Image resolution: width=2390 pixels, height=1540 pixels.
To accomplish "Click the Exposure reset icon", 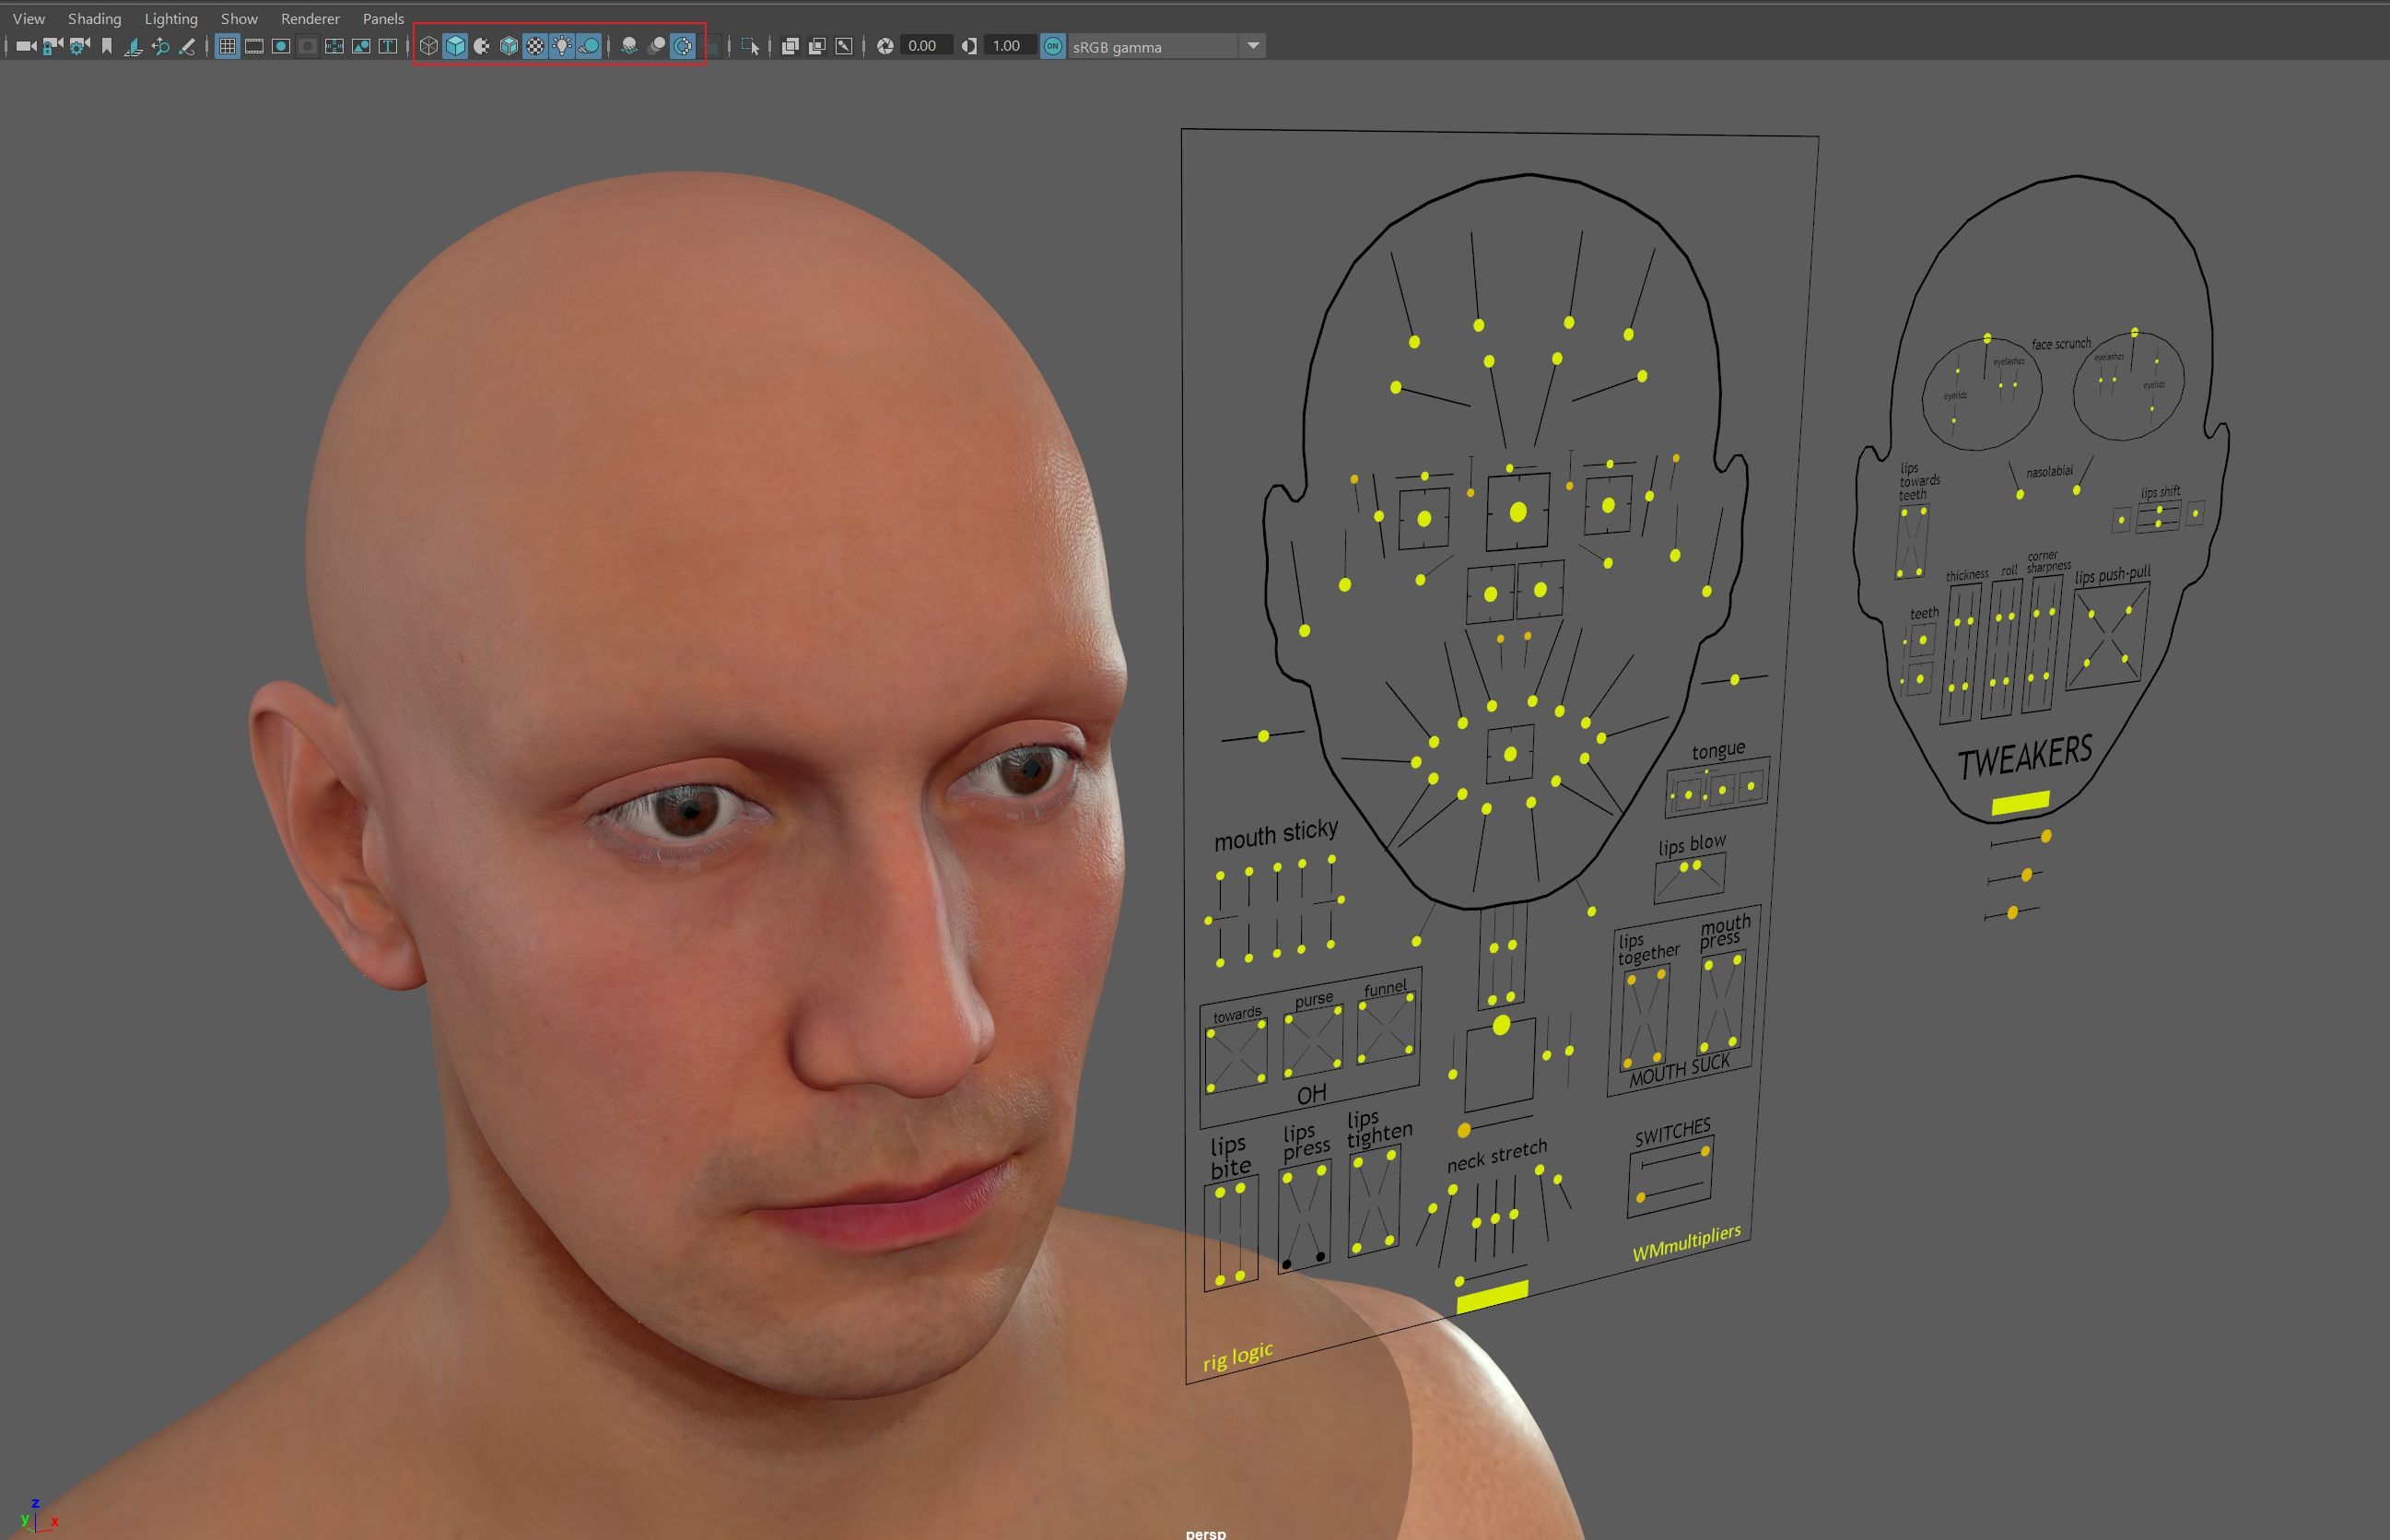I will pos(885,46).
